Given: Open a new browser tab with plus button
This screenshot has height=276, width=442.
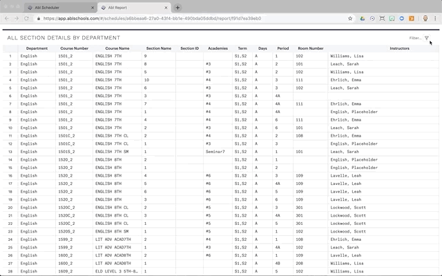Looking at the screenshot, I should 177,7.
